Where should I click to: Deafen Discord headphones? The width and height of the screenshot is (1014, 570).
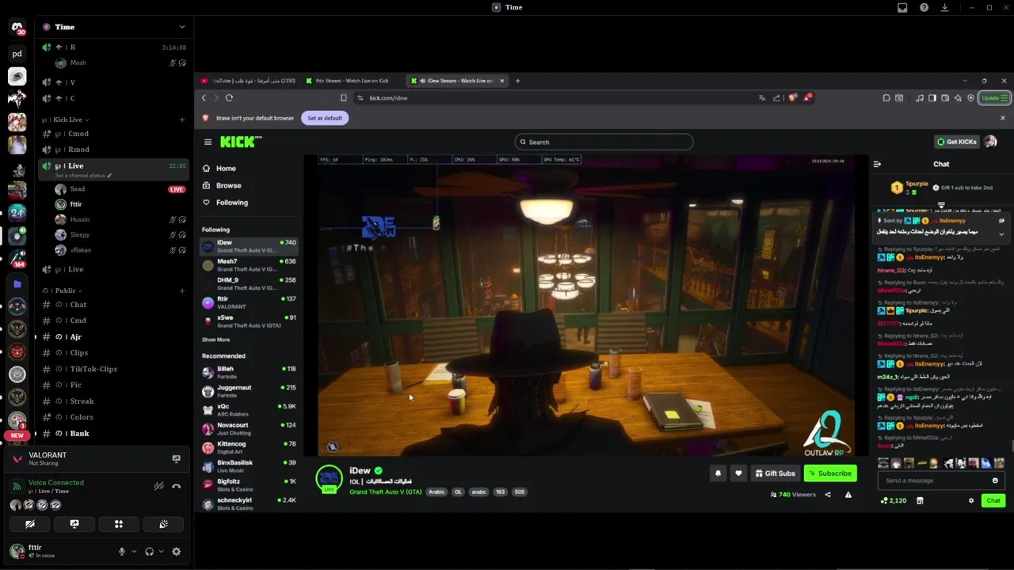coord(149,552)
